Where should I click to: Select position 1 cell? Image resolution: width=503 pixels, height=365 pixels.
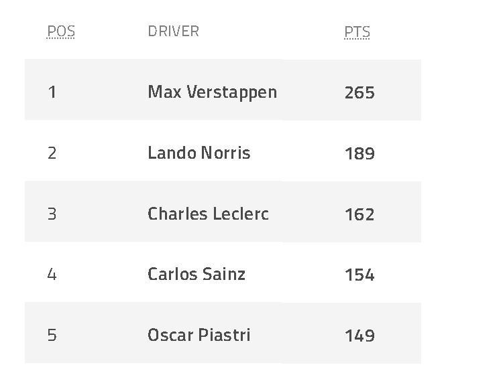coord(52,92)
